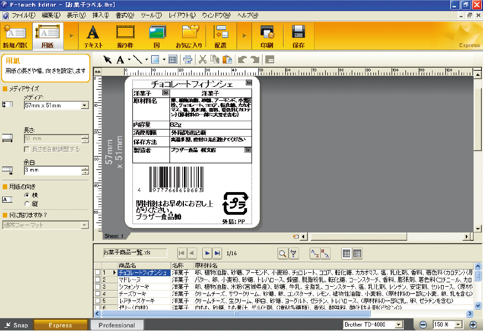The image size is (483, 331).
Task: Go to previous database record
Action: pyautogui.click(x=192, y=254)
